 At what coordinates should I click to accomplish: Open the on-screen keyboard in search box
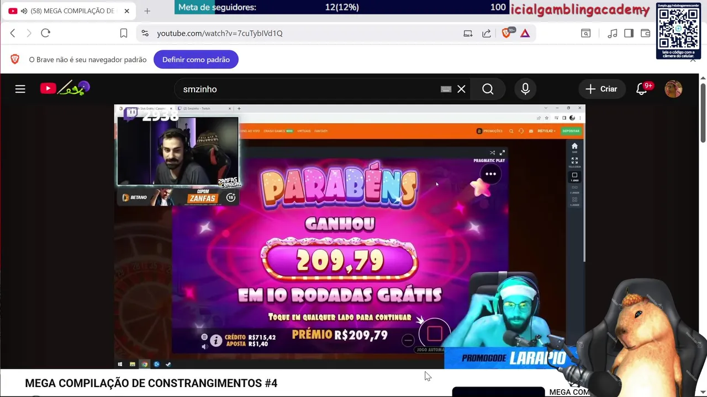tap(446, 89)
